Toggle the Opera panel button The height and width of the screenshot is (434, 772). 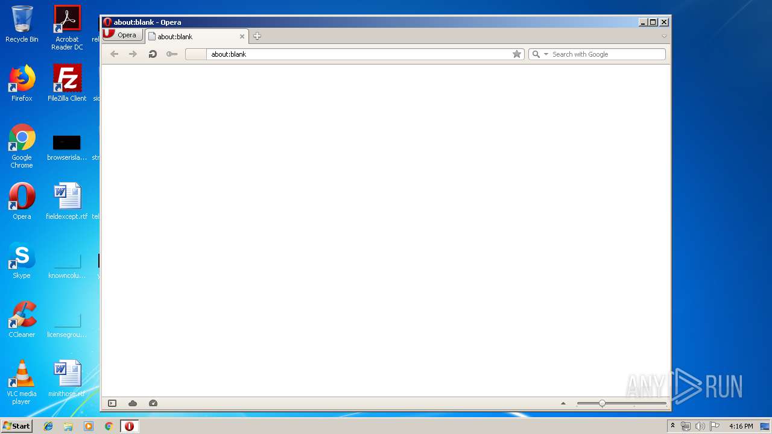112,403
